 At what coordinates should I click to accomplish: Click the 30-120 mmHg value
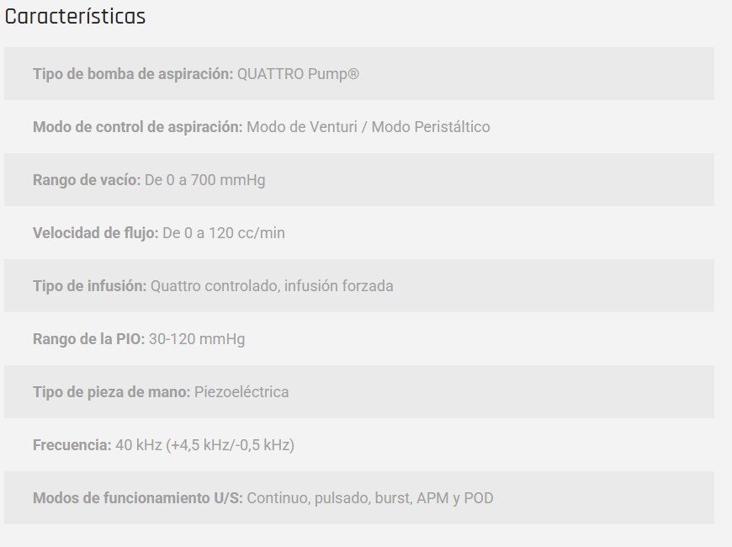pyautogui.click(x=197, y=338)
